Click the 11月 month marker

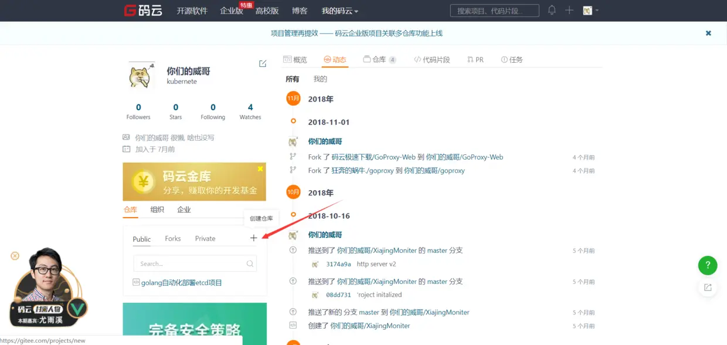point(293,99)
